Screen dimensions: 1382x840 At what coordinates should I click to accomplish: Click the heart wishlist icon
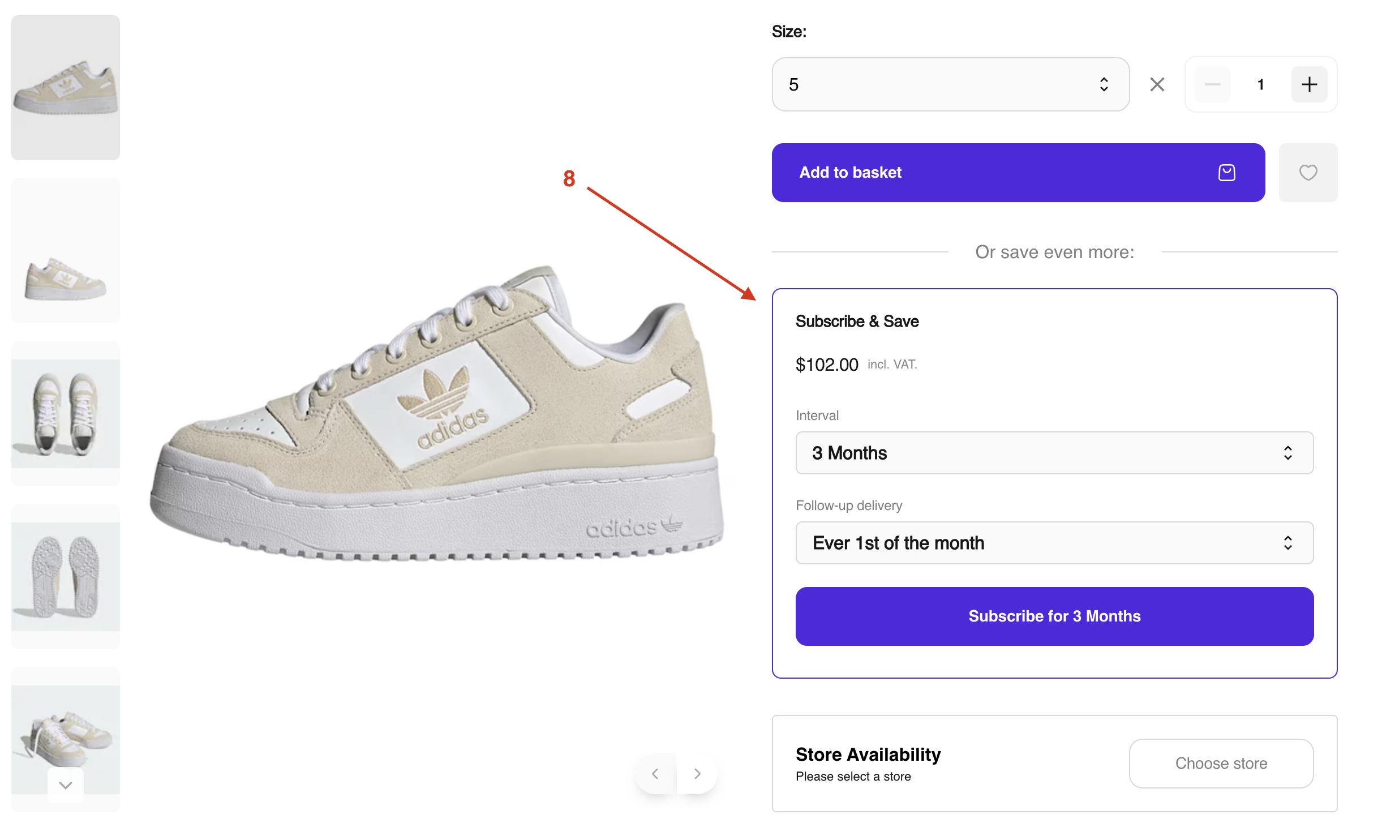tap(1308, 173)
